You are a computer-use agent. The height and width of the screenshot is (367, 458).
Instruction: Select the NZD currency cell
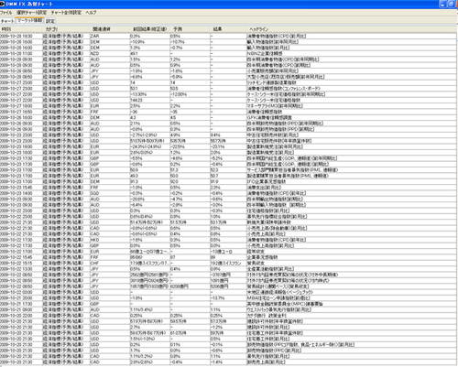click(110, 53)
